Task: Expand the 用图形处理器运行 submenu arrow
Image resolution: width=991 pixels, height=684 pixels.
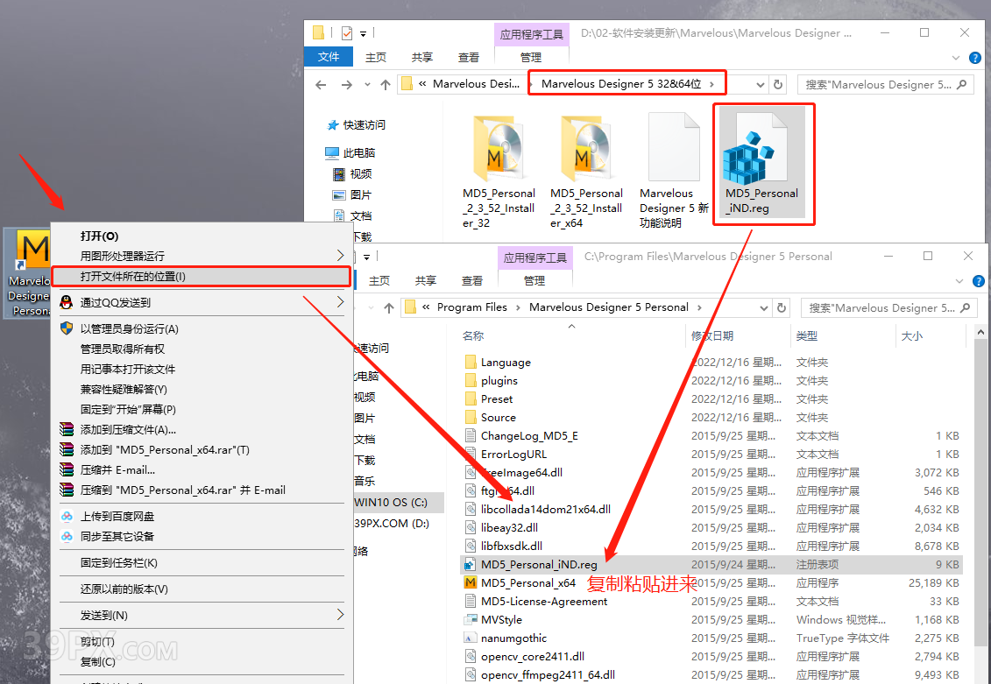Action: click(x=340, y=255)
